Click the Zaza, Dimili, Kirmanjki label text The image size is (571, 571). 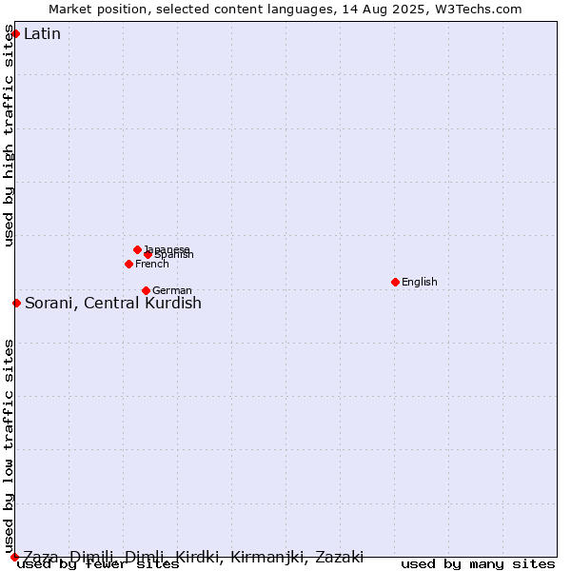(x=193, y=557)
